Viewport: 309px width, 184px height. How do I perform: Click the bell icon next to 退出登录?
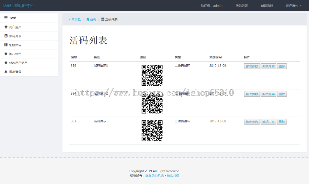tap(6, 72)
